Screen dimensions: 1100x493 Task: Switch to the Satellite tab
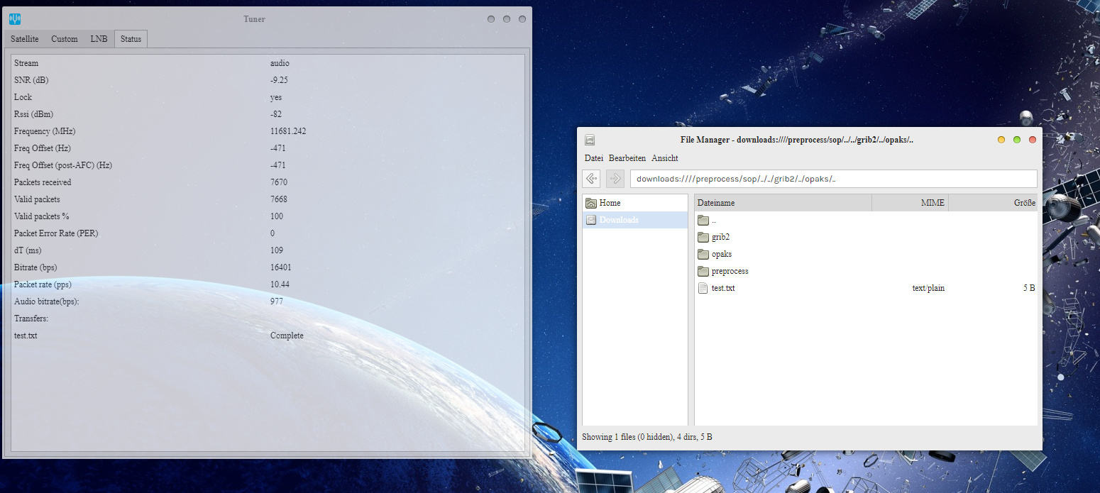[25, 39]
